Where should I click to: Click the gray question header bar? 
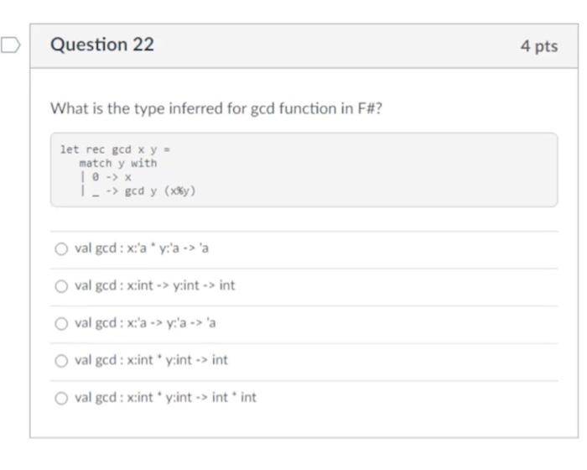tap(304, 46)
